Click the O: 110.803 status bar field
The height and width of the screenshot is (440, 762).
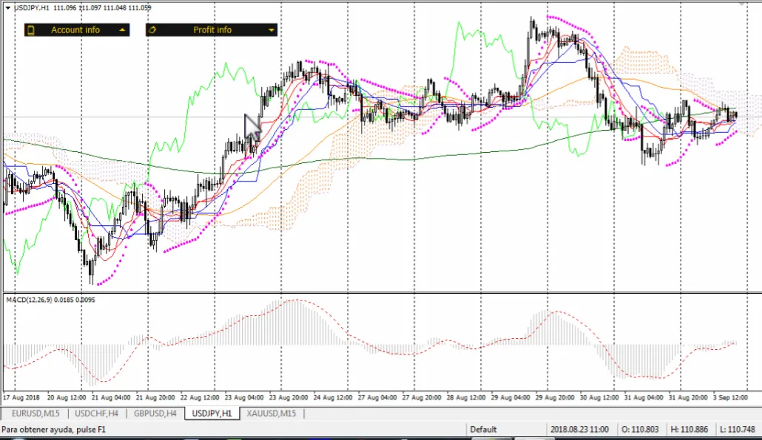[x=640, y=430]
